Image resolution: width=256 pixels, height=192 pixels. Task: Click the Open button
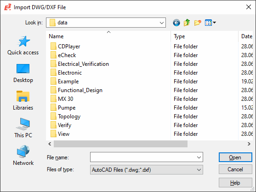pyautogui.click(x=235, y=157)
